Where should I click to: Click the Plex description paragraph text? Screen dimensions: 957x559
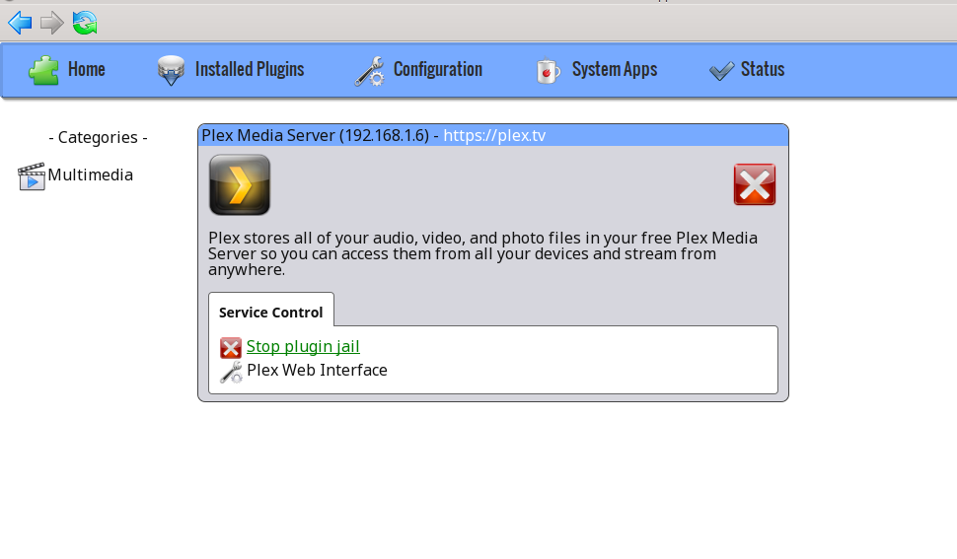pos(482,253)
